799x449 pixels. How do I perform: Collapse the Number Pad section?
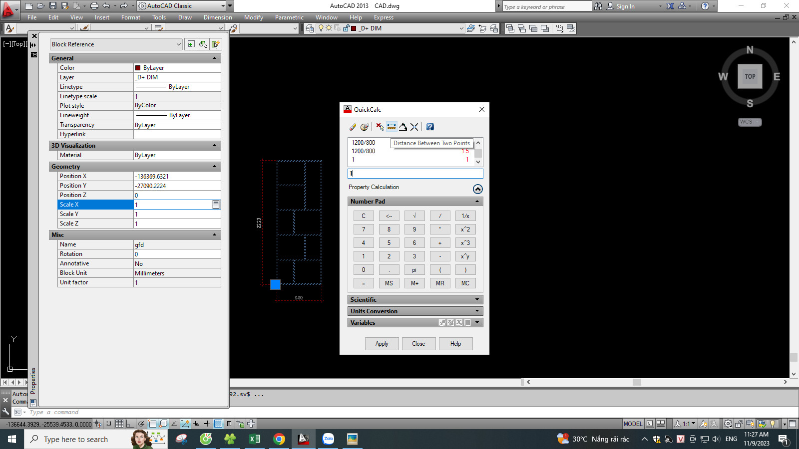(x=477, y=202)
